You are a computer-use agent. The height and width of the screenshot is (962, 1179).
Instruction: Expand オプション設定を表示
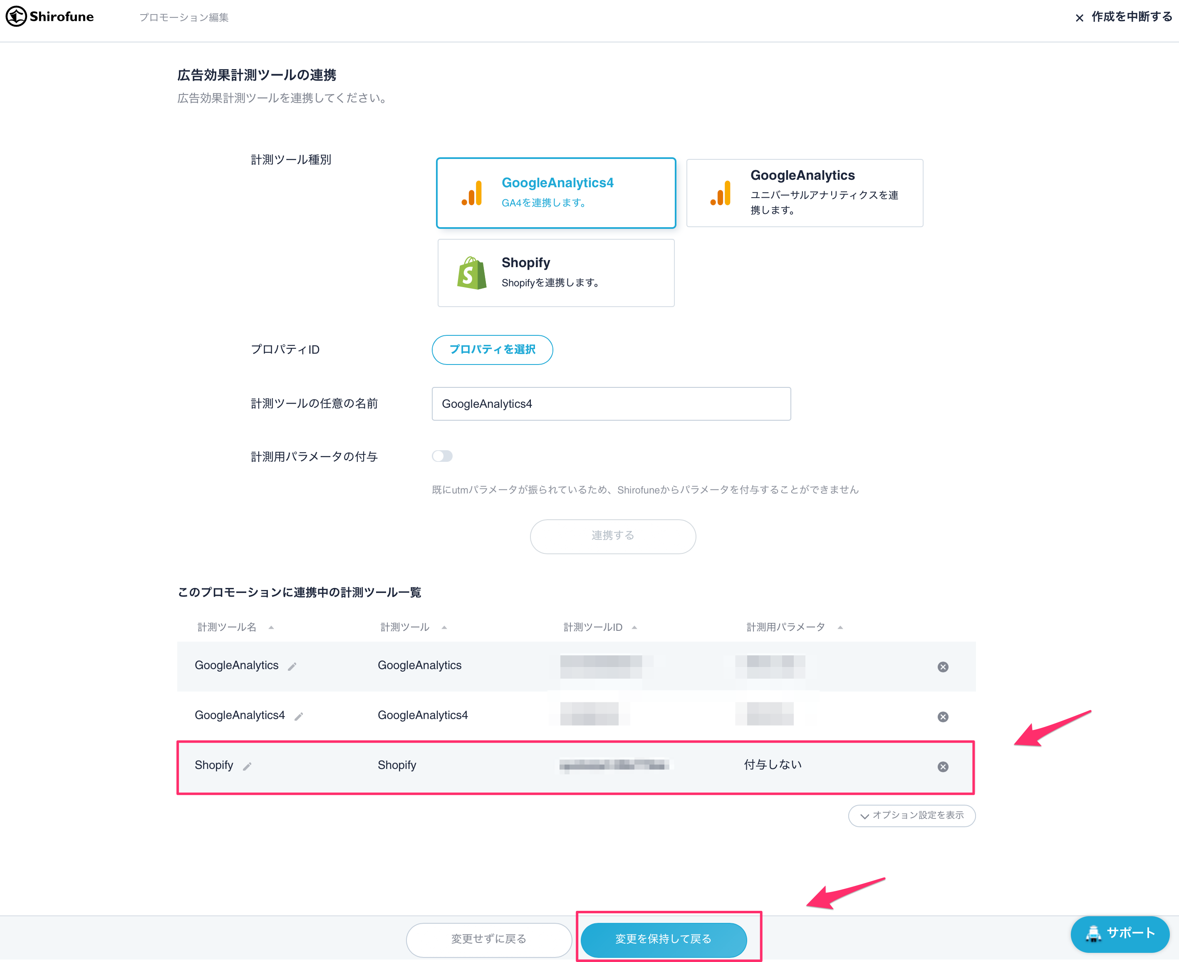(911, 815)
